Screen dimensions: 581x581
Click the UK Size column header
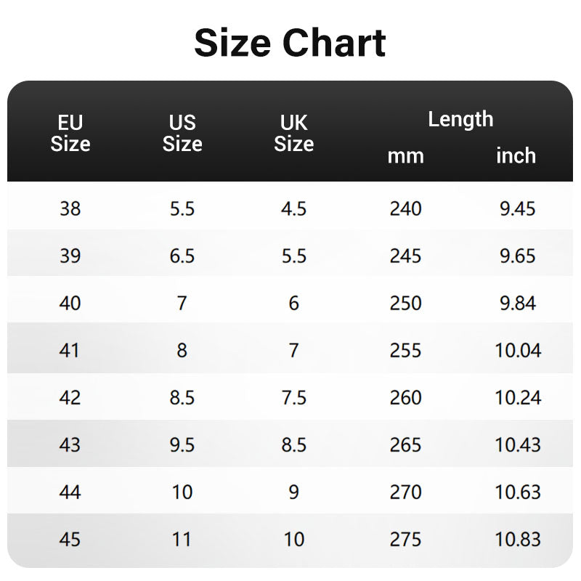pos(293,133)
